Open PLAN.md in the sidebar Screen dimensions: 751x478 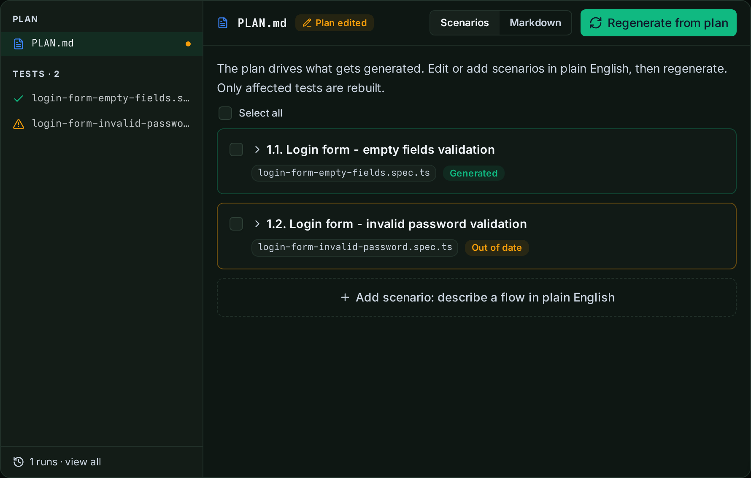tap(102, 43)
